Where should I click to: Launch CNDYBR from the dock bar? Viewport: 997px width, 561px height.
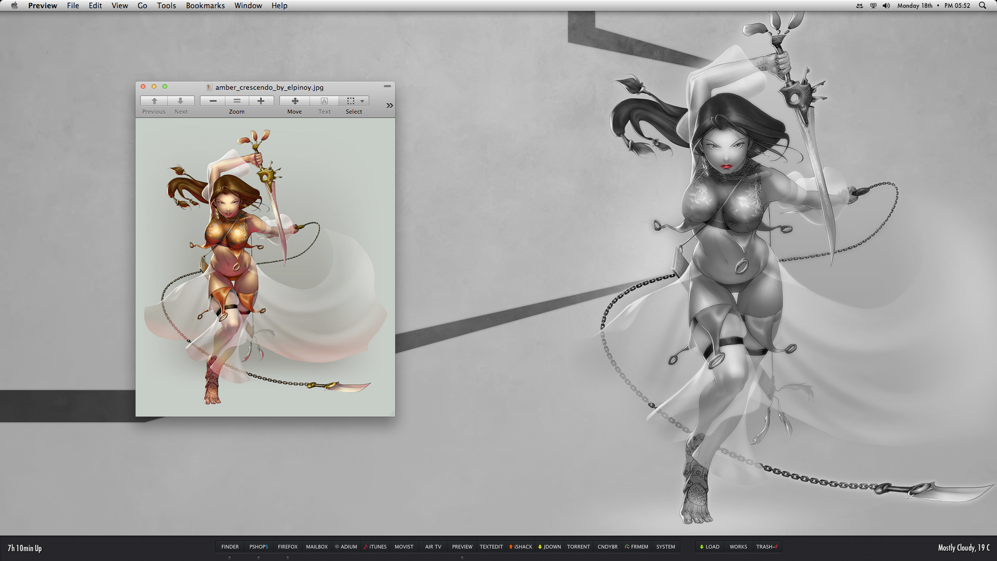point(608,546)
